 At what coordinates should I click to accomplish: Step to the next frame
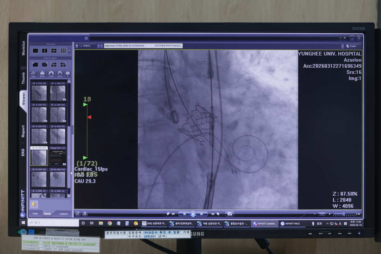pyautogui.click(x=201, y=214)
